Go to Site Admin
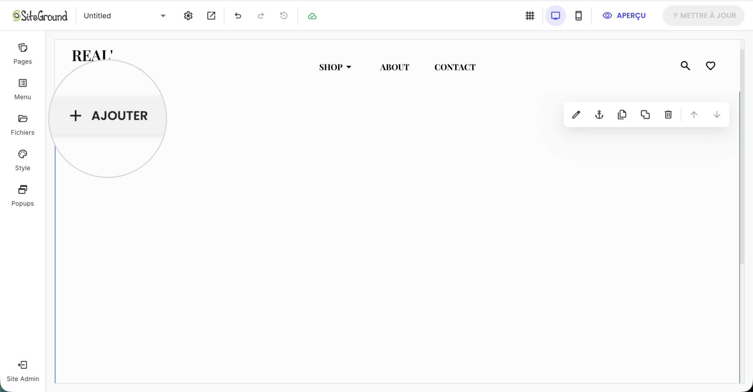This screenshot has height=392, width=753. click(x=22, y=371)
